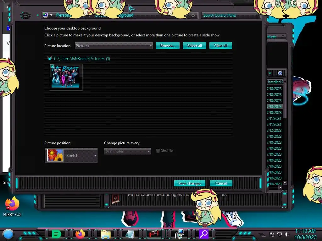Click the Action Center flag tray icon
Screen dimensions: 322x241
272,234
